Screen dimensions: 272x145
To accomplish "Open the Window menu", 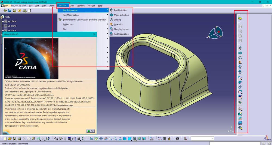I will click(x=81, y=6).
